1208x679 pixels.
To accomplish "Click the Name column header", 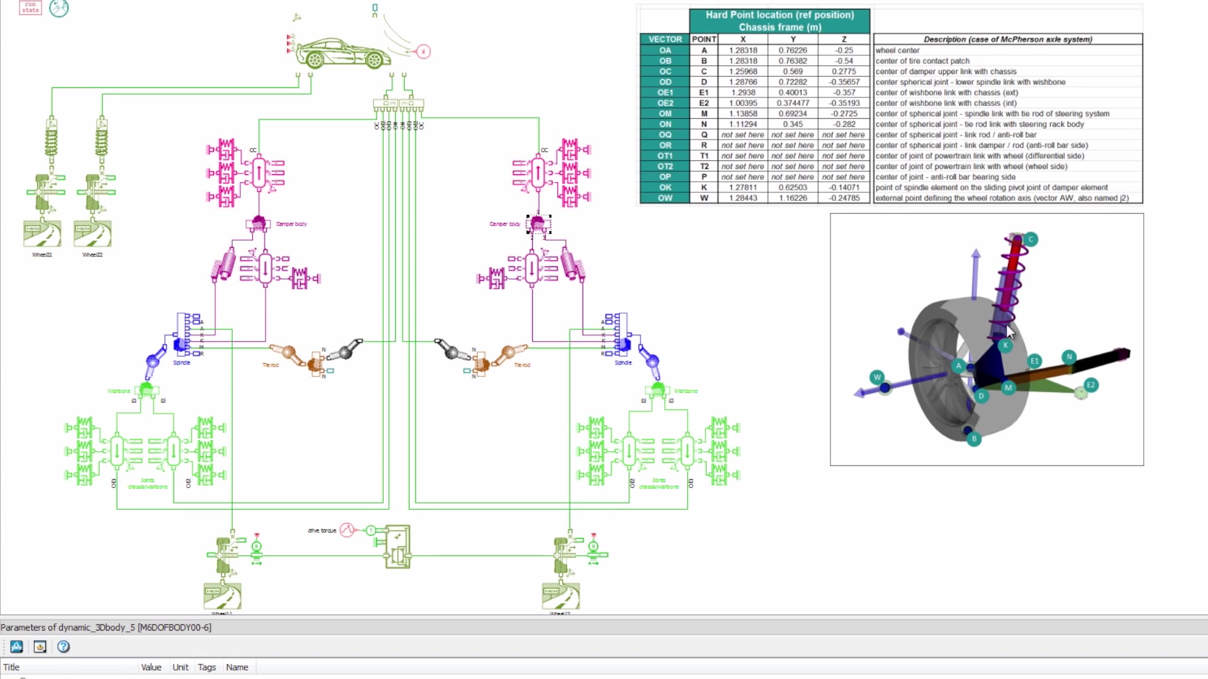I will coord(237,667).
